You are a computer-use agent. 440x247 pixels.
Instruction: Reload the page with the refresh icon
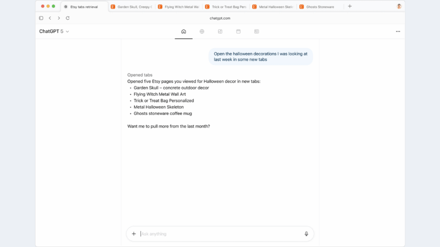point(67,18)
